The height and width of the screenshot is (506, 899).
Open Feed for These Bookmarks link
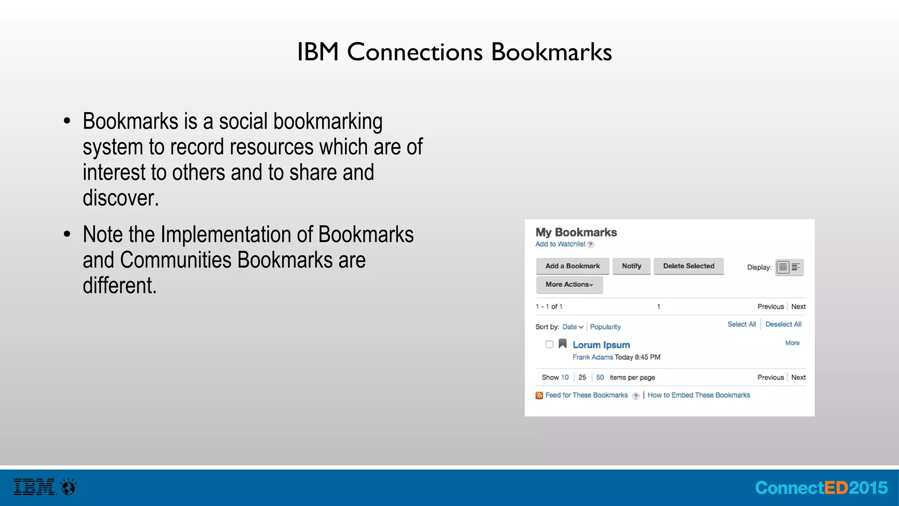pos(586,395)
